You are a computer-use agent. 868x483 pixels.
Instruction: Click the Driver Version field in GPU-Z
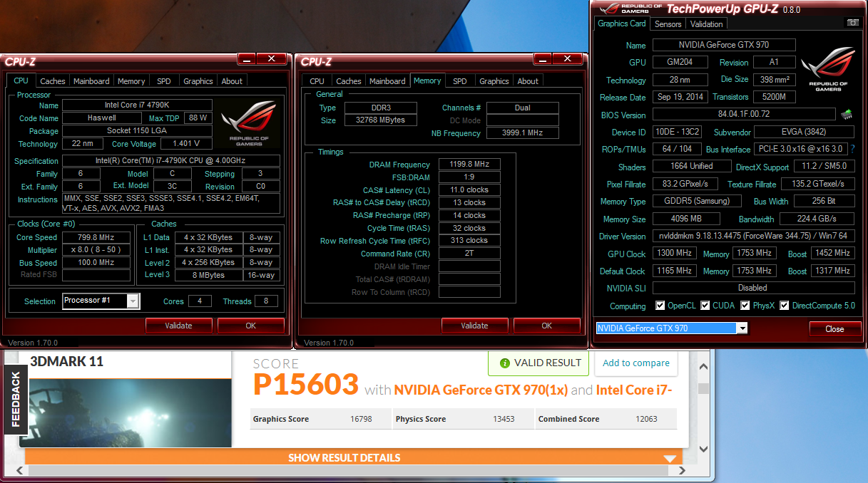pos(752,236)
